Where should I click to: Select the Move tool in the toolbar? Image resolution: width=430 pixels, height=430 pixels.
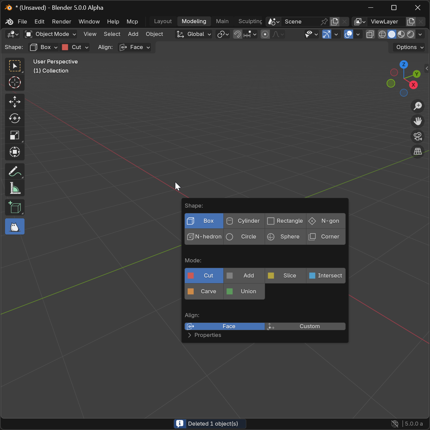[x=14, y=101]
